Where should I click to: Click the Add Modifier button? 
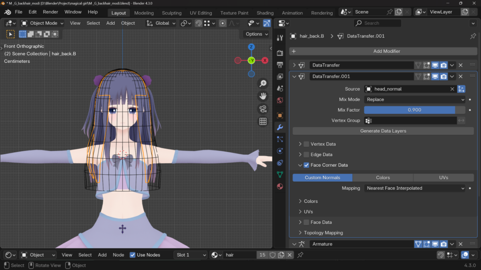386,51
